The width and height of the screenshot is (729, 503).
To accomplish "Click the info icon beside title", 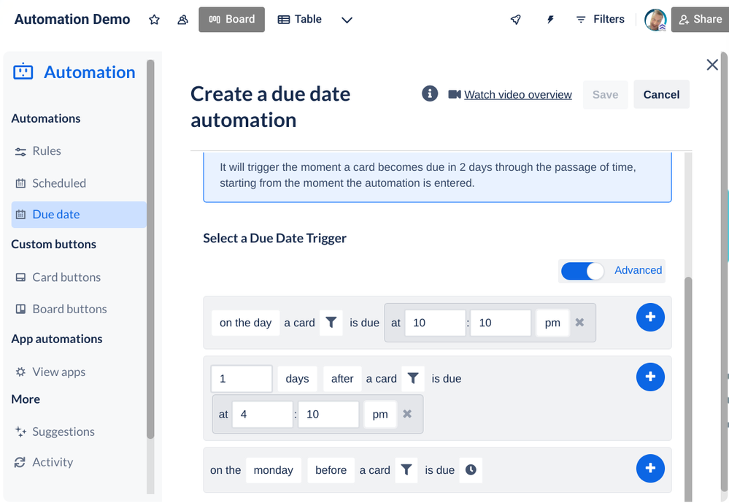I will click(430, 93).
